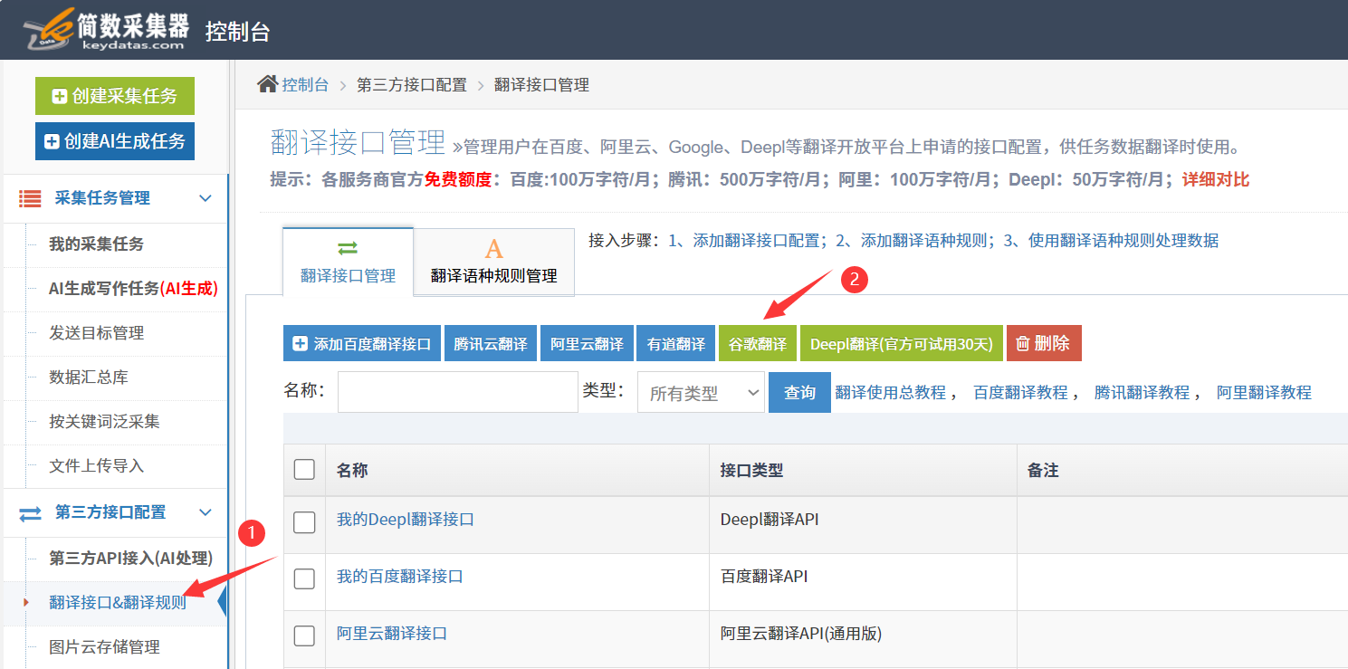Open 文件上传导入 in sidebar
Screen dimensions: 1348x669
click(96, 466)
